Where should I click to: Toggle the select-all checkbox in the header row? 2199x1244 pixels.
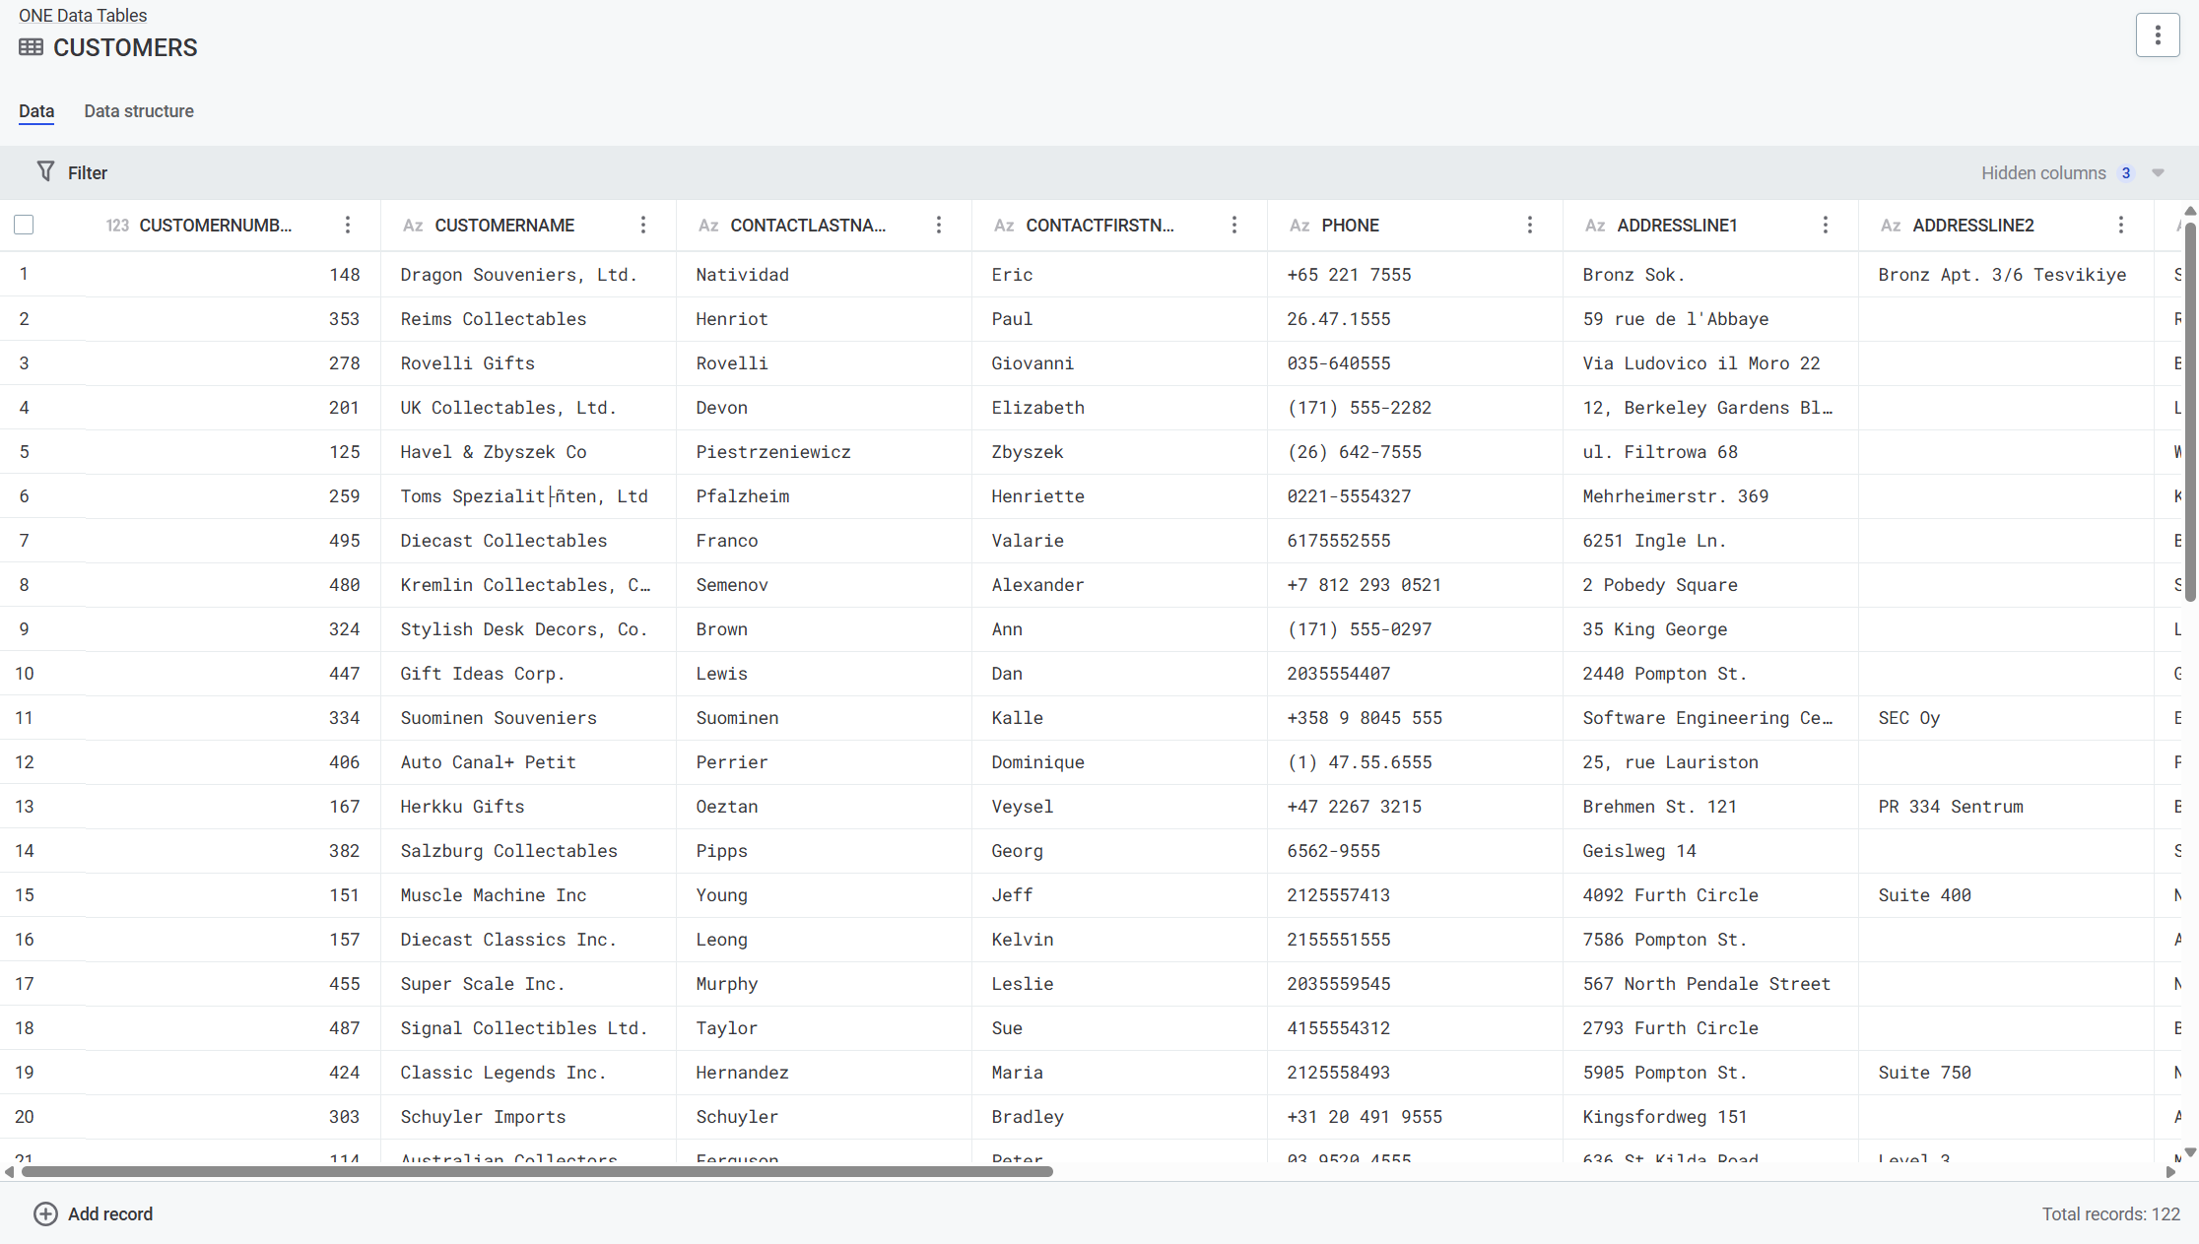[24, 225]
